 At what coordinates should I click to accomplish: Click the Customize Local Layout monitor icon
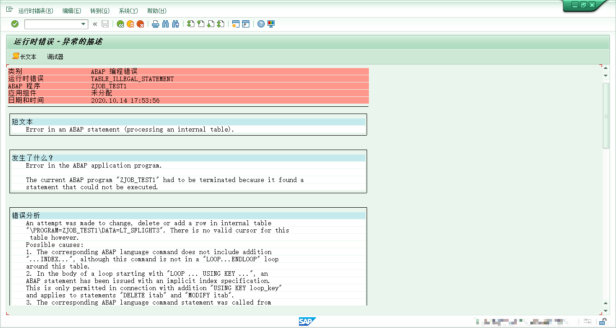pos(271,24)
